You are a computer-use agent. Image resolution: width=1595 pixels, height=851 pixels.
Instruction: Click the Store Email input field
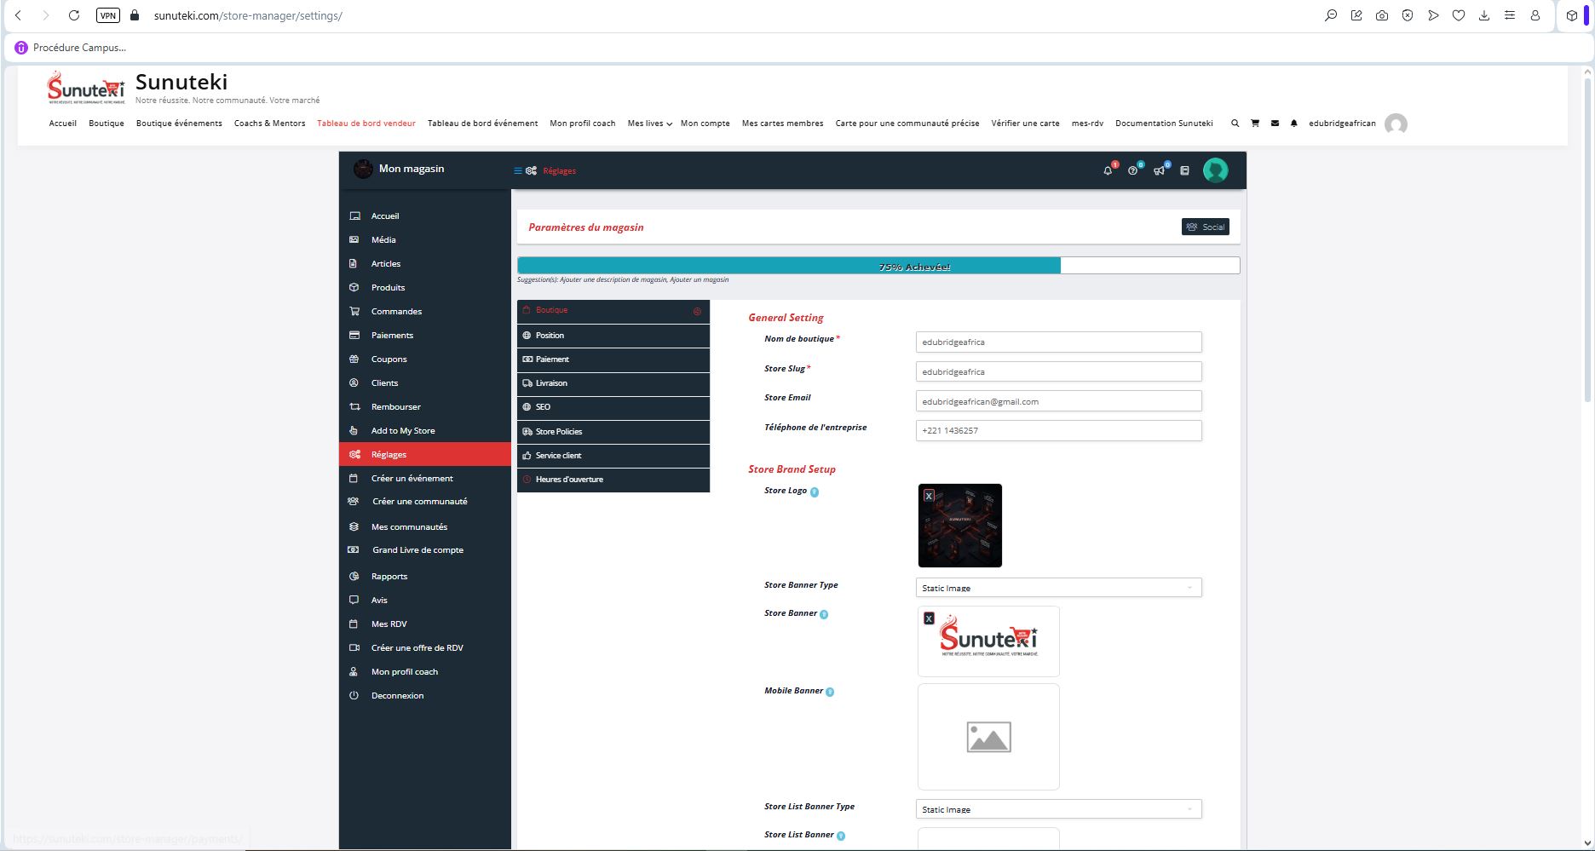click(x=1058, y=401)
